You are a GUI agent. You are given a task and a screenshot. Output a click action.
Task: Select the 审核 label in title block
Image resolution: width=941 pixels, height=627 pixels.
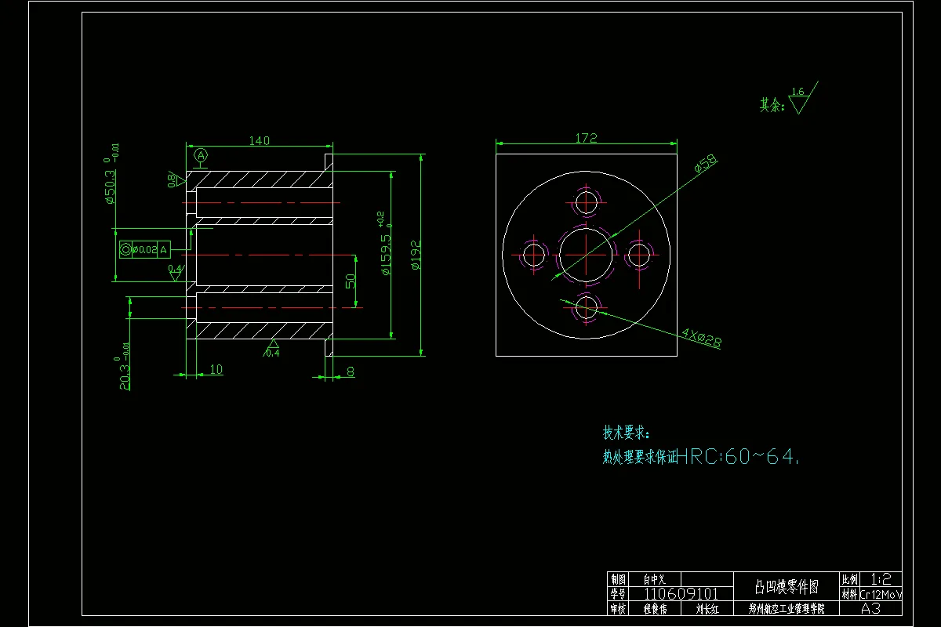point(618,608)
